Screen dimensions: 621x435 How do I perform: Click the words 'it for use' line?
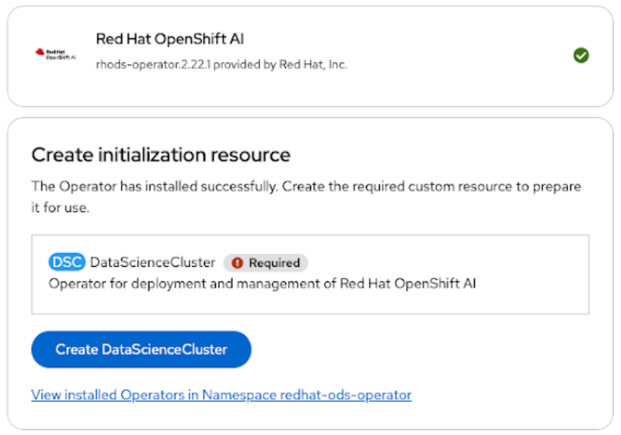(60, 208)
